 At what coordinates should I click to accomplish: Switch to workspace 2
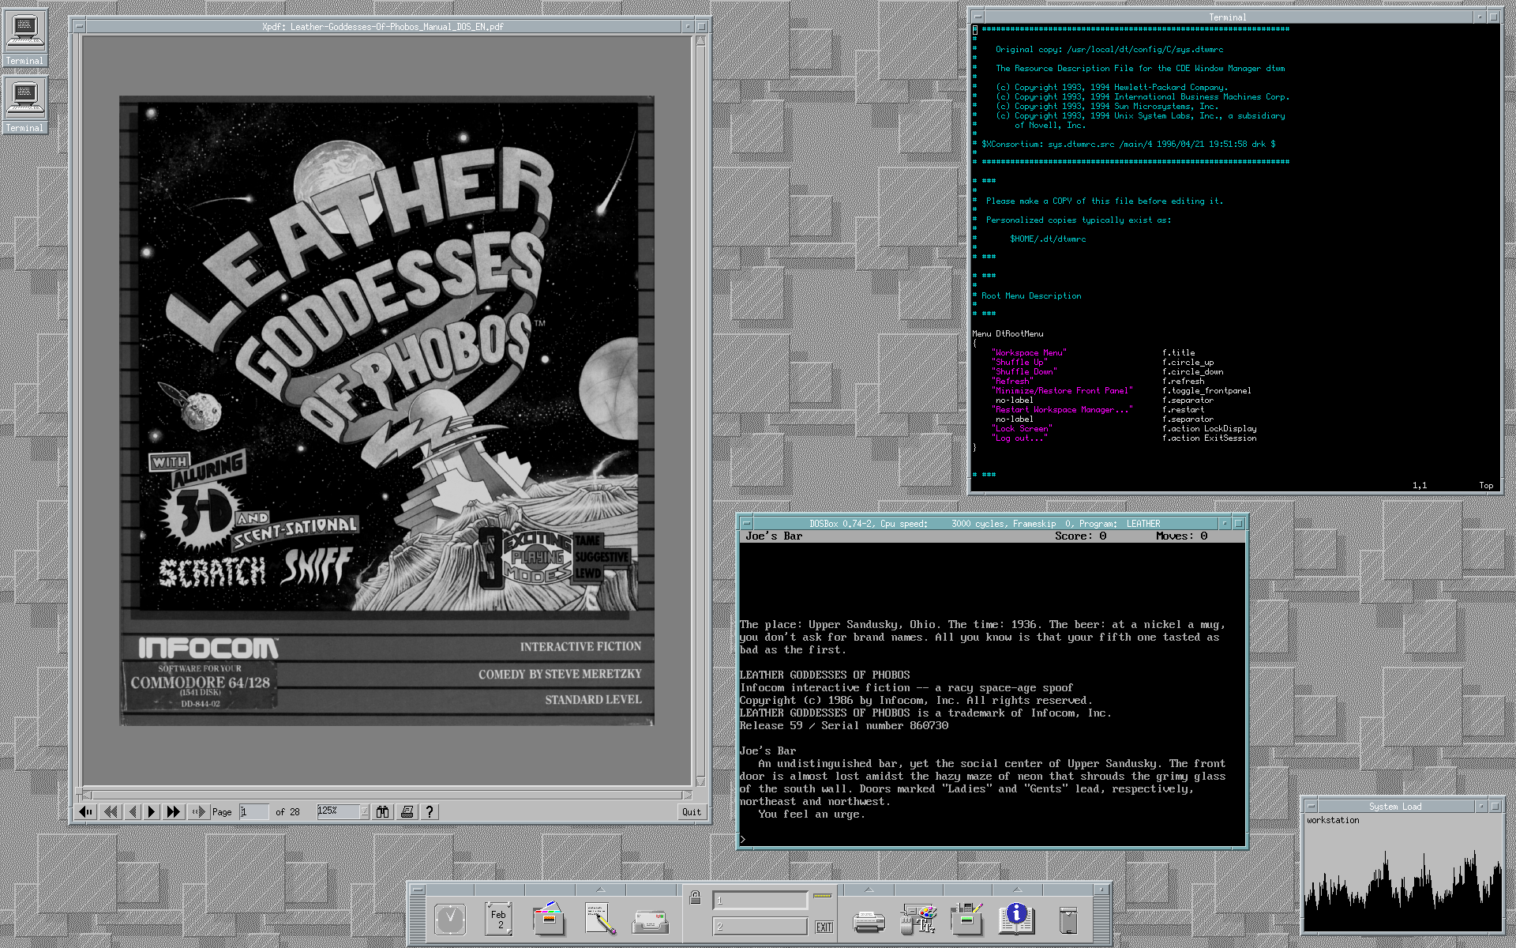[760, 926]
